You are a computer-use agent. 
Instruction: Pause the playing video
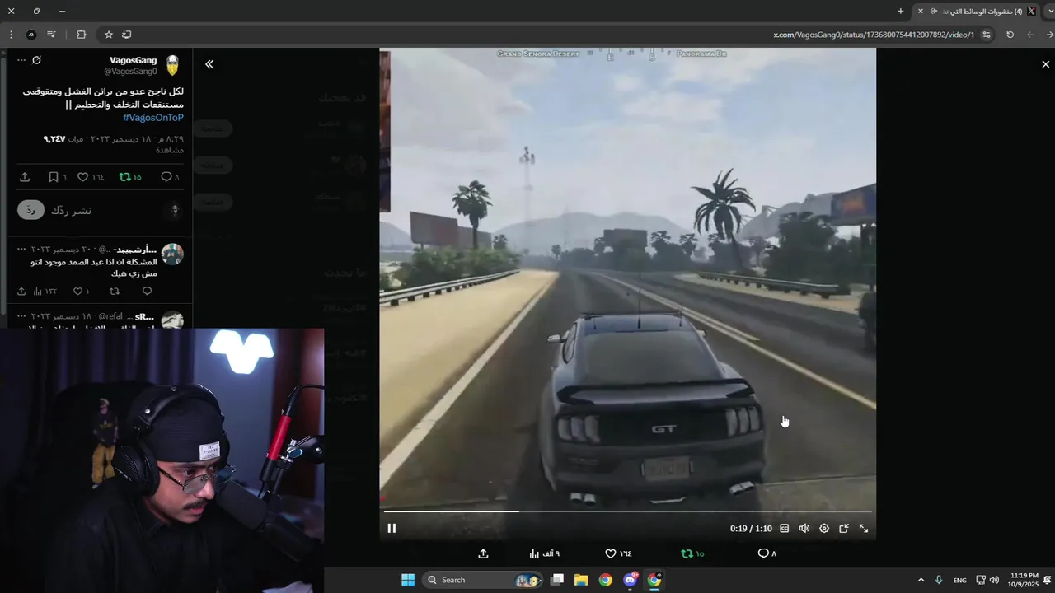pos(392,529)
